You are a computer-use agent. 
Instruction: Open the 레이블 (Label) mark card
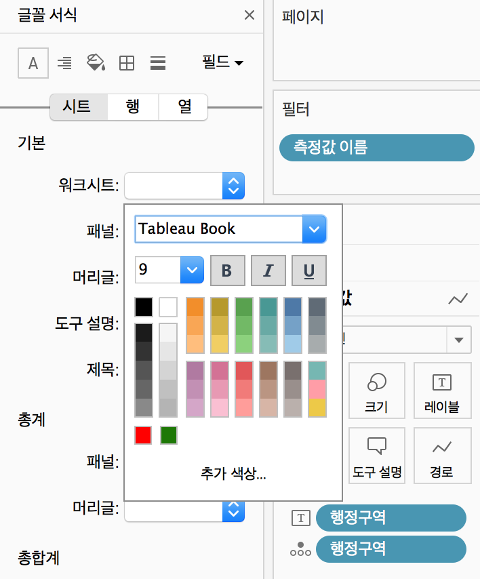point(442,391)
